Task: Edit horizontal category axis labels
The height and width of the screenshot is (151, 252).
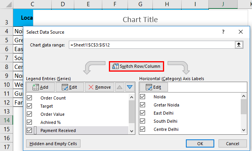Action: pyautogui.click(x=154, y=87)
